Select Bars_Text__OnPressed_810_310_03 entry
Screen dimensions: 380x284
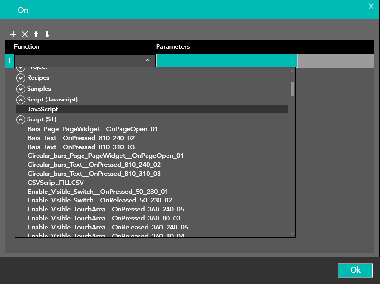pos(81,147)
